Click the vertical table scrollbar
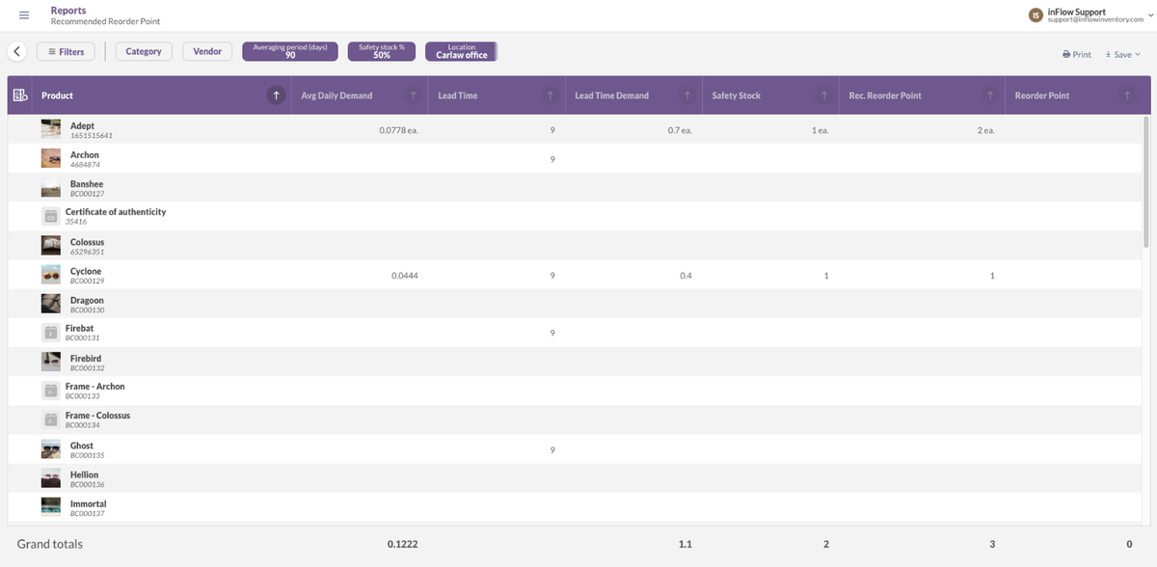Image resolution: width=1157 pixels, height=567 pixels. (1145, 183)
